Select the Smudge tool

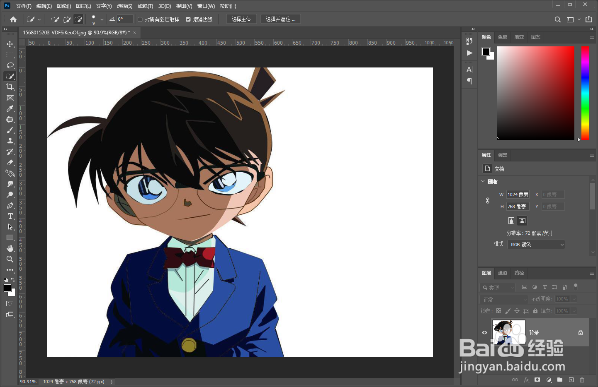pos(10,184)
